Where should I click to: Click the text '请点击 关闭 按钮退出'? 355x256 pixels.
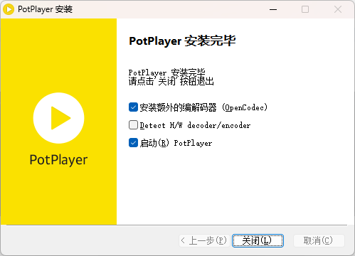[x=171, y=81]
